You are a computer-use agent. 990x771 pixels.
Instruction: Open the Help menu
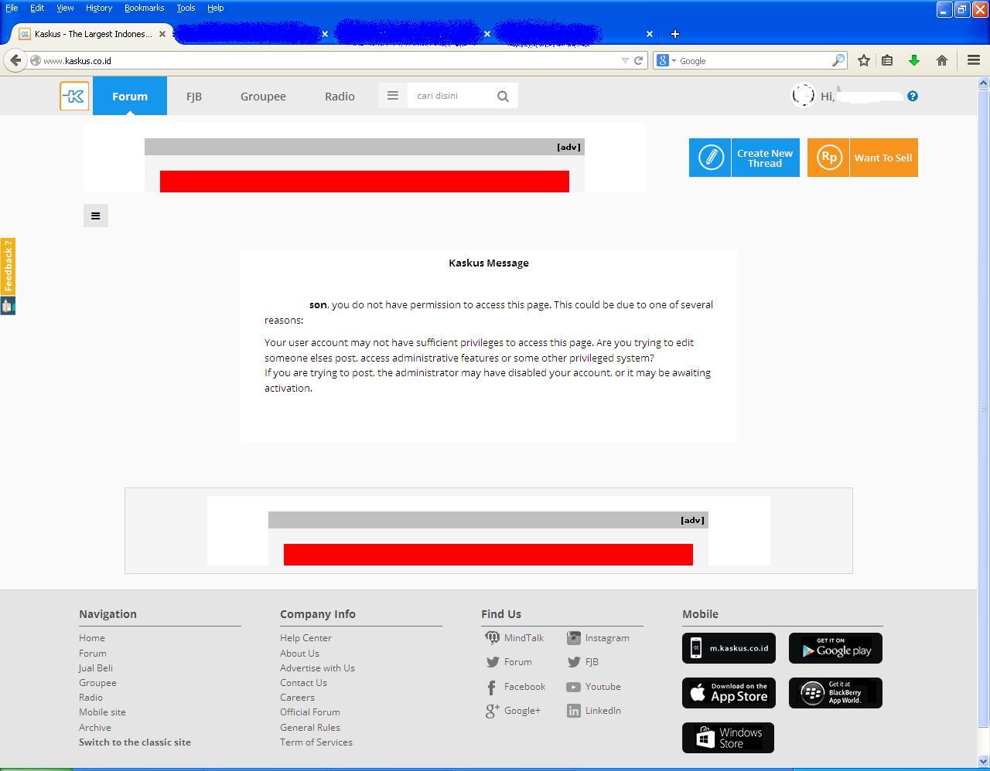[x=215, y=8]
